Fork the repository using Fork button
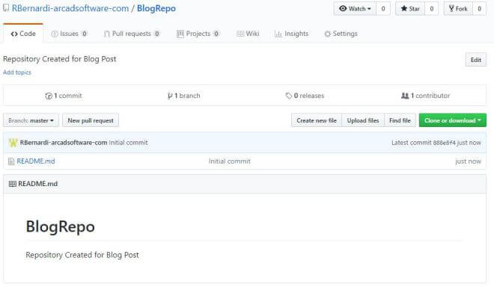494x290 pixels. pyautogui.click(x=458, y=8)
